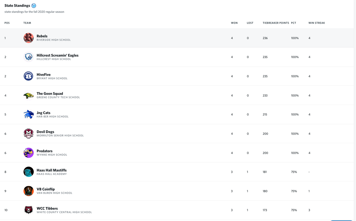
Task: Click the HiveFive Bryant logo
Action: 29,76
